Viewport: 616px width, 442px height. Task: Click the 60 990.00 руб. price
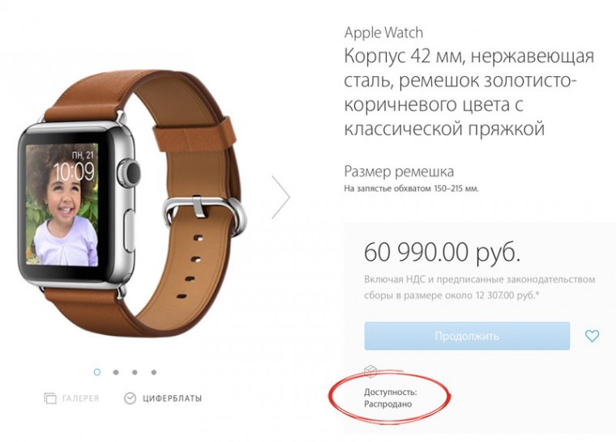[x=442, y=252]
